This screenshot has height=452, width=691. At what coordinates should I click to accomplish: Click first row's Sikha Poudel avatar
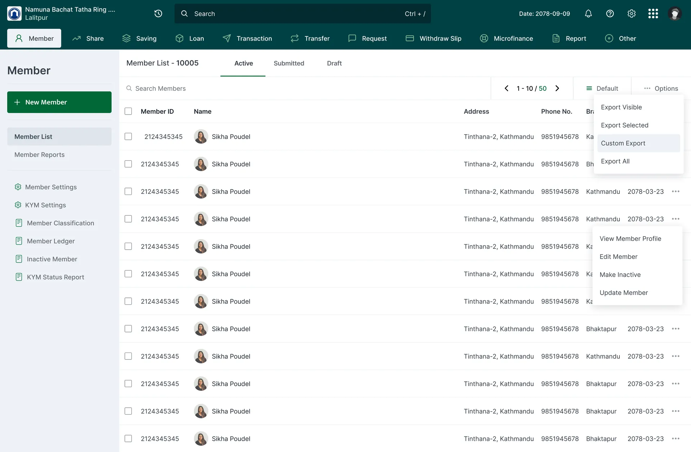click(x=201, y=137)
